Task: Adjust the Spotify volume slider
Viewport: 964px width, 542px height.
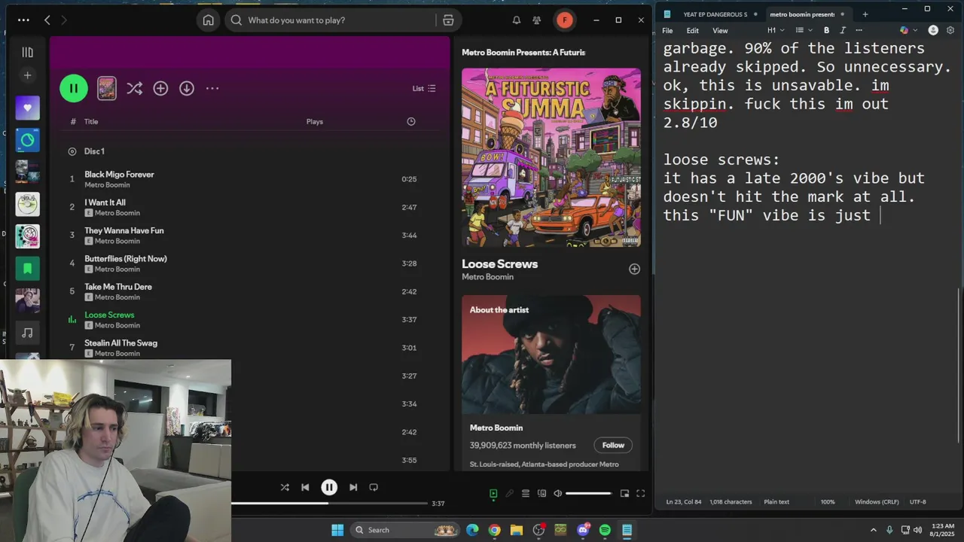Action: (588, 494)
